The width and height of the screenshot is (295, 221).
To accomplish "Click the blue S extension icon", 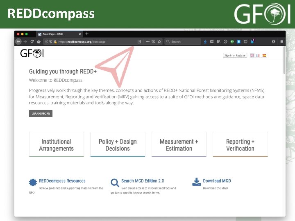I will 239,42.
